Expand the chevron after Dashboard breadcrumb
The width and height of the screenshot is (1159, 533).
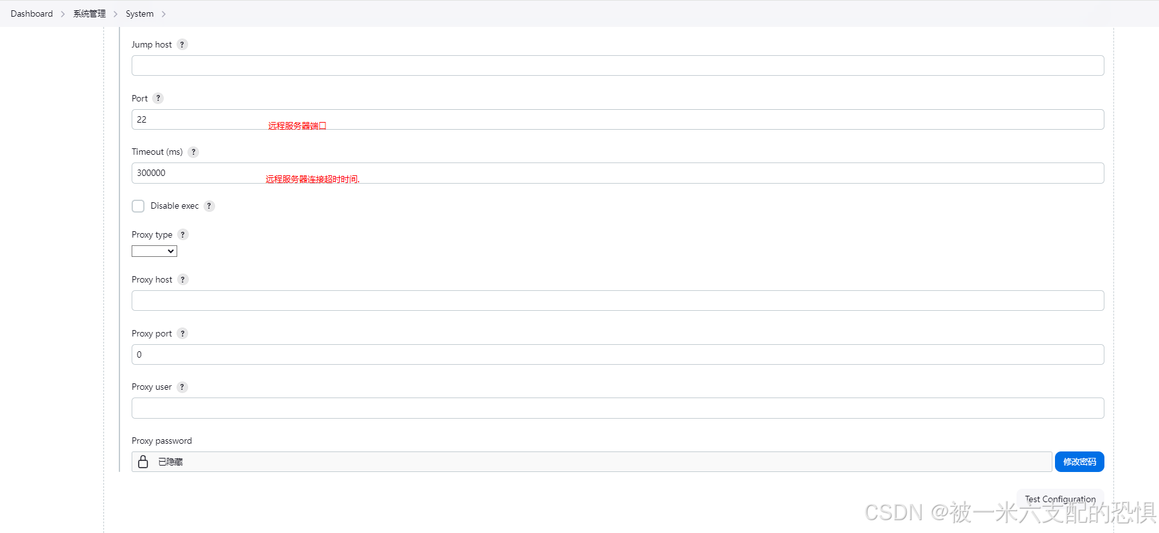click(x=63, y=14)
